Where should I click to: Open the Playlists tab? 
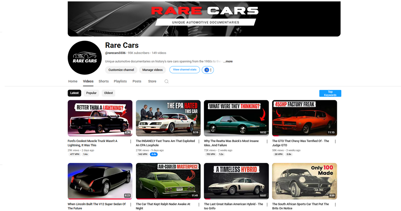click(120, 81)
